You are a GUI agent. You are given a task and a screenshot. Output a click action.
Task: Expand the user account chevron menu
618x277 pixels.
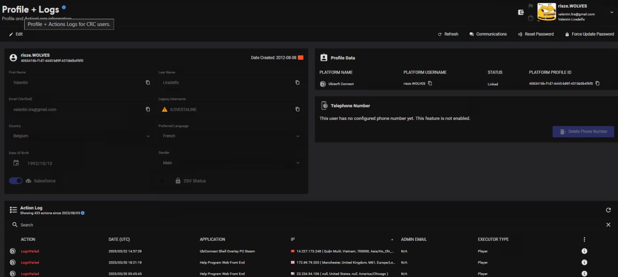tap(612, 13)
